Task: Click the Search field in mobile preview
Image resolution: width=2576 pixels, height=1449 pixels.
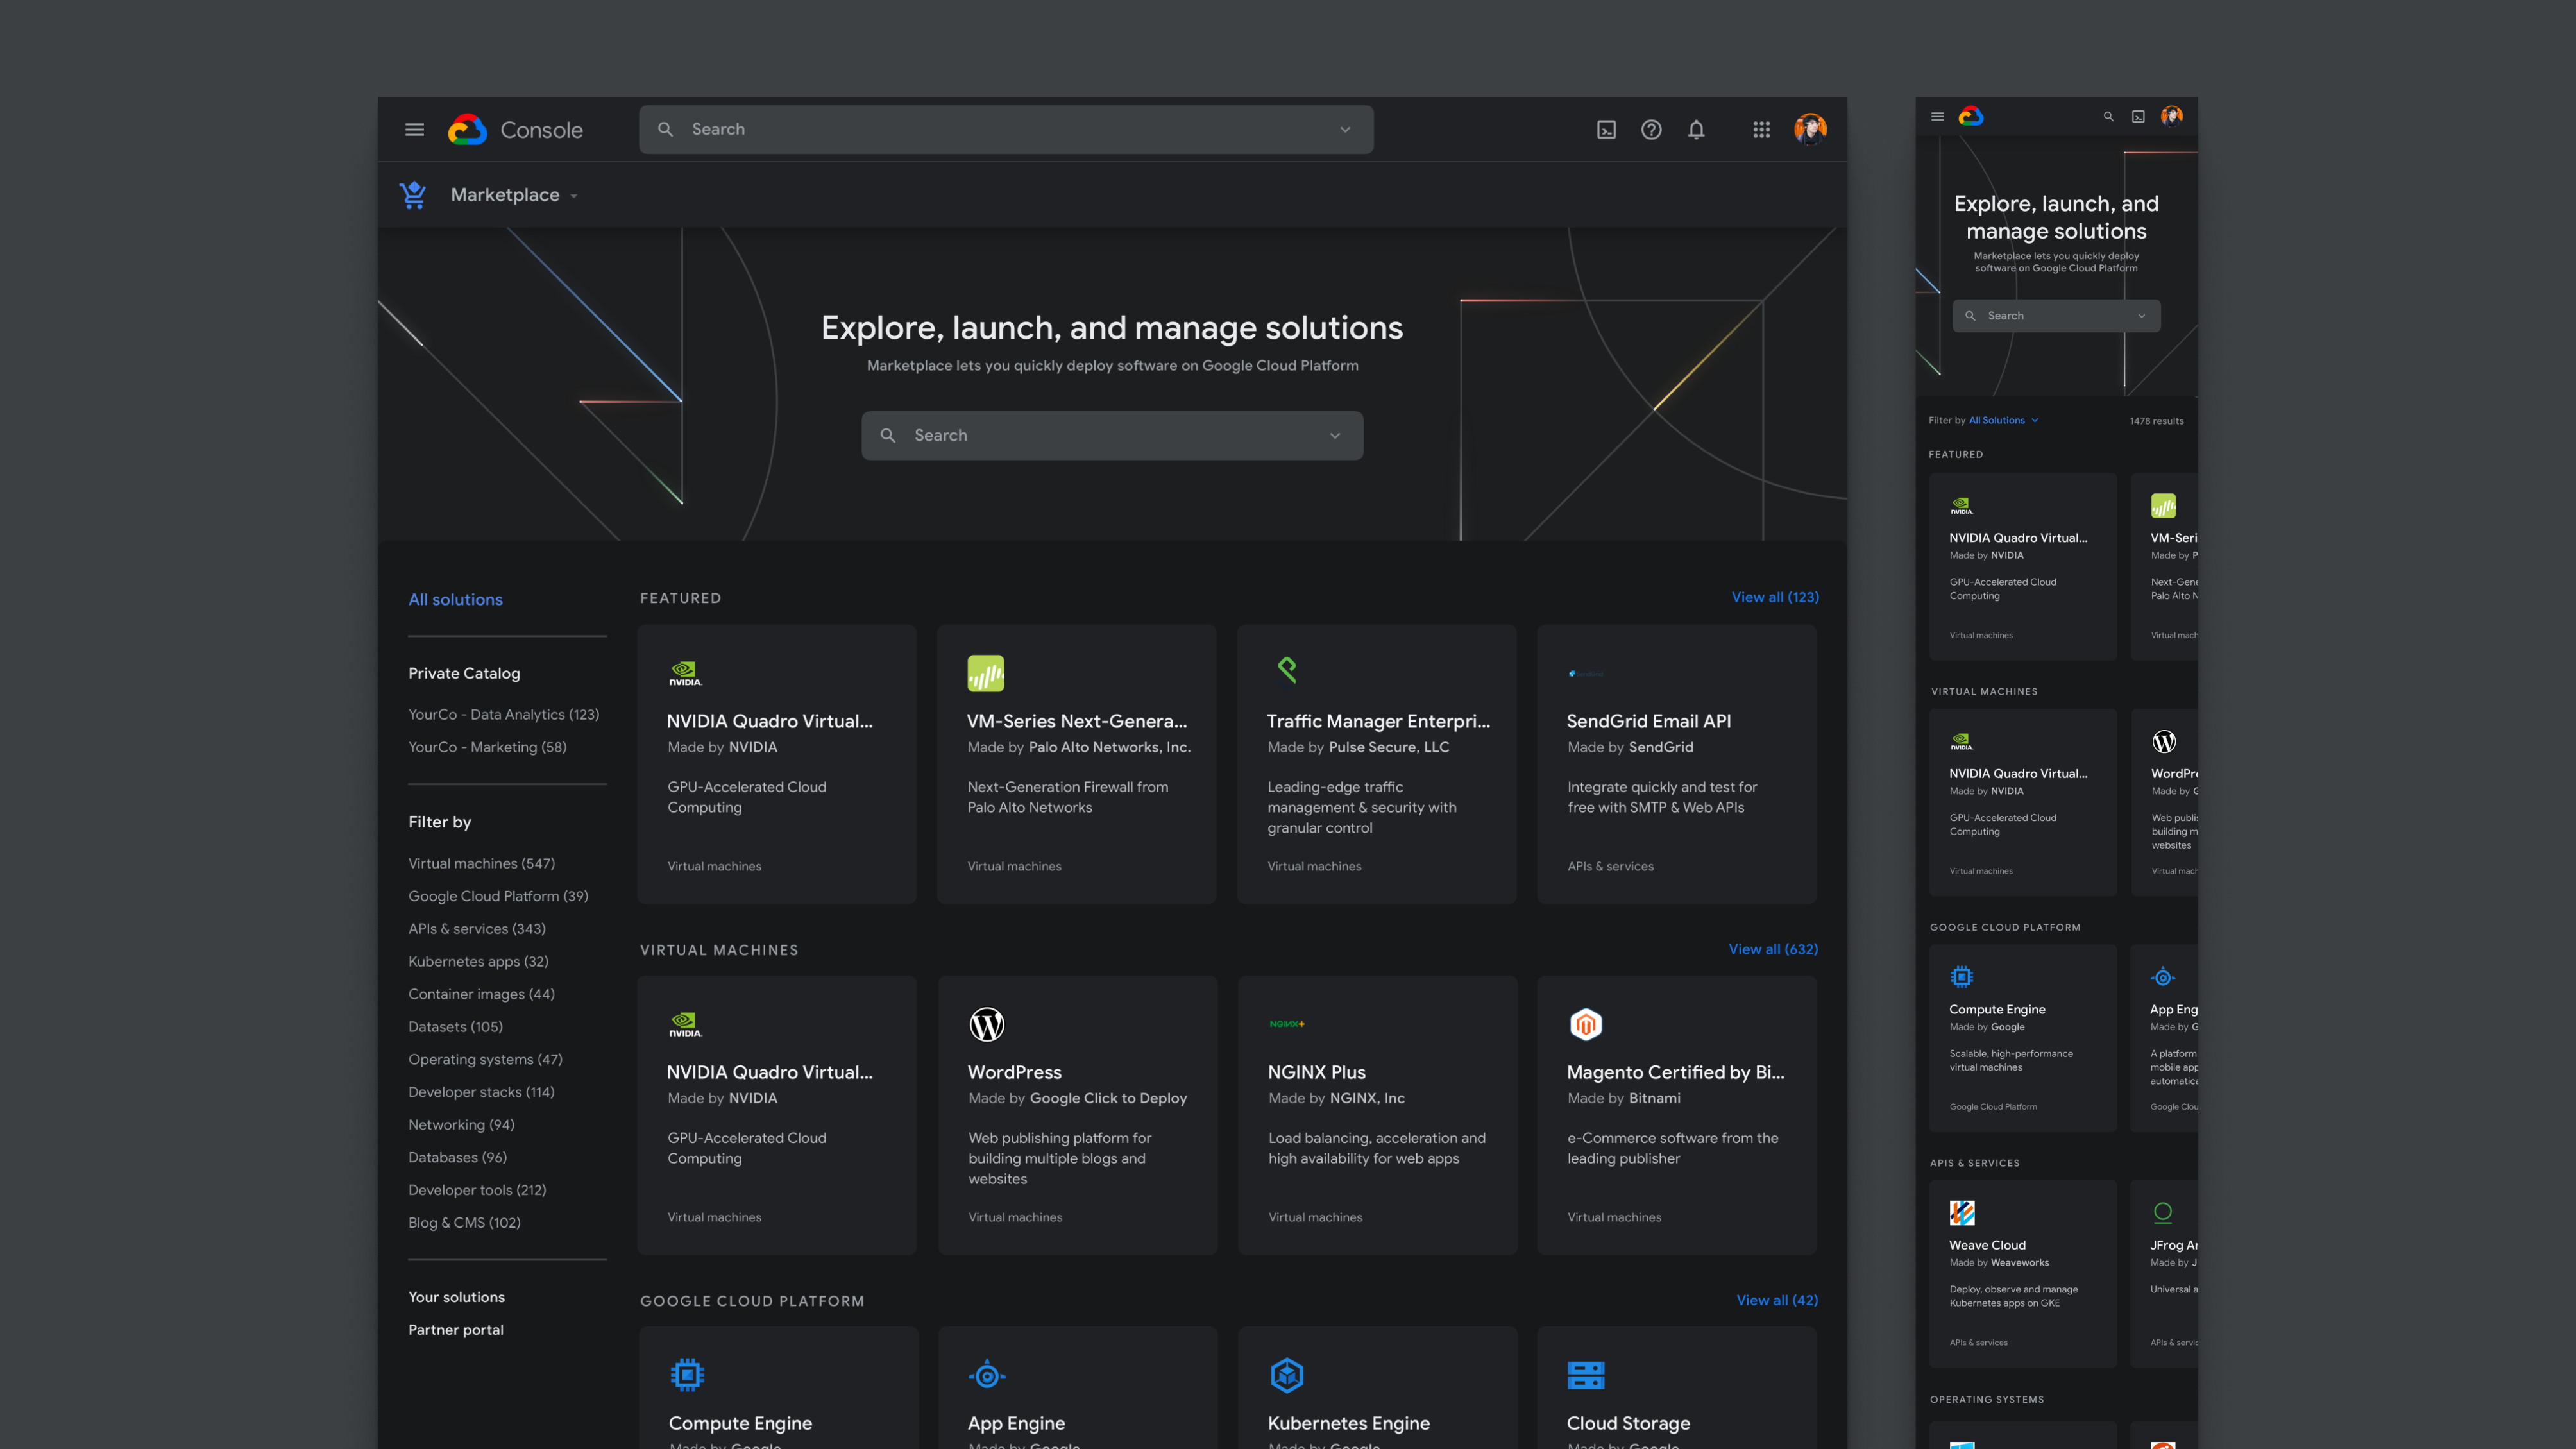Action: click(x=2056, y=316)
